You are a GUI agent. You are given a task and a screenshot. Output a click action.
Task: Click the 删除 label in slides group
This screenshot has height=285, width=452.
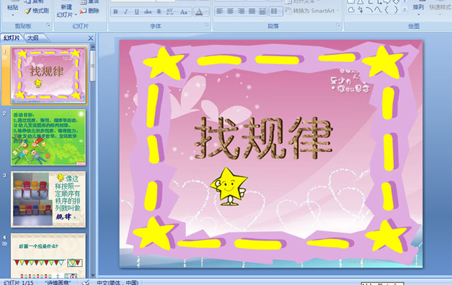pos(94,11)
